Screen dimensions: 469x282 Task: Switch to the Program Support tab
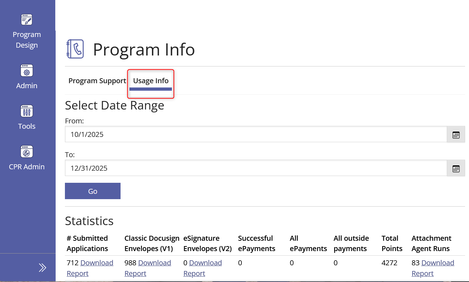97,81
